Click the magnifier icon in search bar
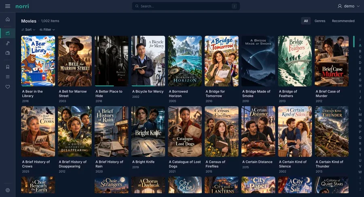364x197 pixels. (x=137, y=6)
